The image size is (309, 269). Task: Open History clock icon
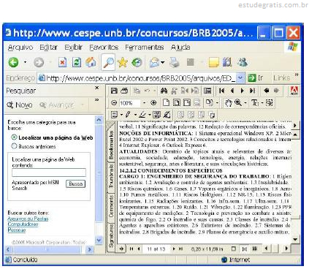[x=137, y=62]
